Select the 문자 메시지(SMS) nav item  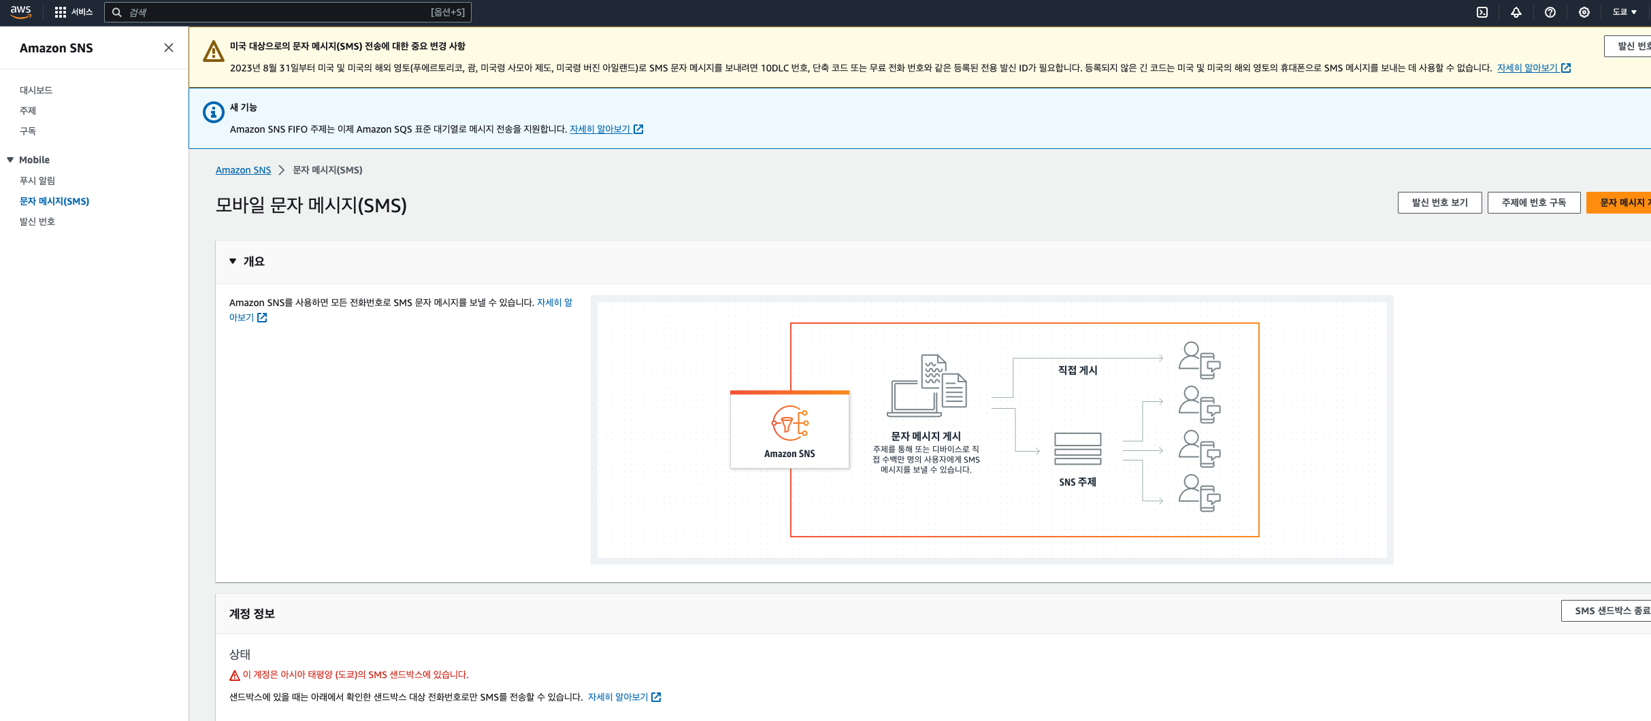pyautogui.click(x=54, y=201)
